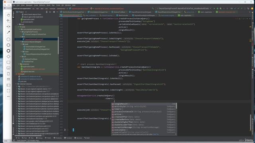The image size is (255, 143).
Task: Collapse the resources folder under test
Action: click(x=19, y=64)
